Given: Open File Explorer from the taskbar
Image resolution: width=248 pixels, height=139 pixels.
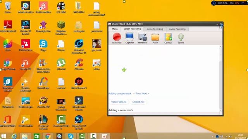Looking at the screenshot, I should point(25,136).
